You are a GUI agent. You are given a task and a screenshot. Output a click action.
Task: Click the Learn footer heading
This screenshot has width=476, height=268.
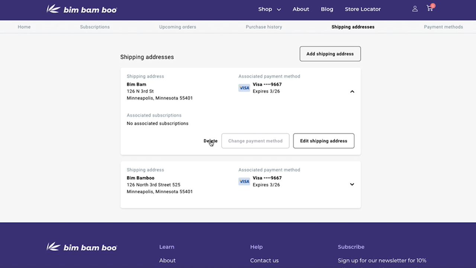[x=167, y=247]
